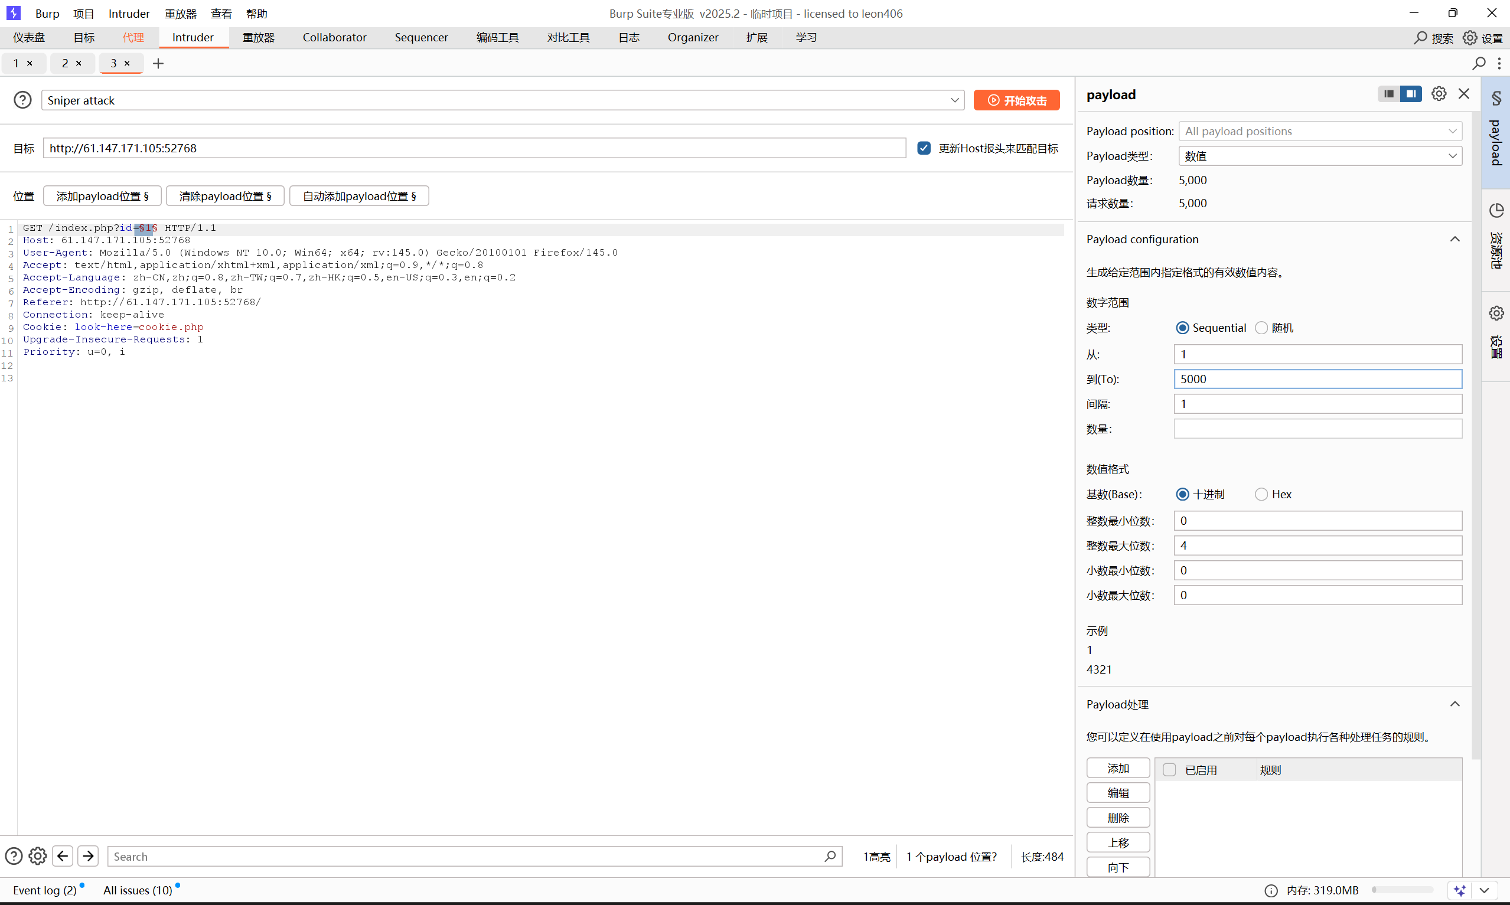Open payload panel settings gear icon

[x=1439, y=94]
